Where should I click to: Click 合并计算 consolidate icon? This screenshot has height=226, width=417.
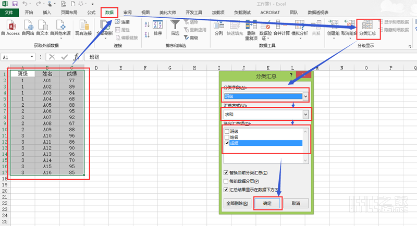(281, 28)
